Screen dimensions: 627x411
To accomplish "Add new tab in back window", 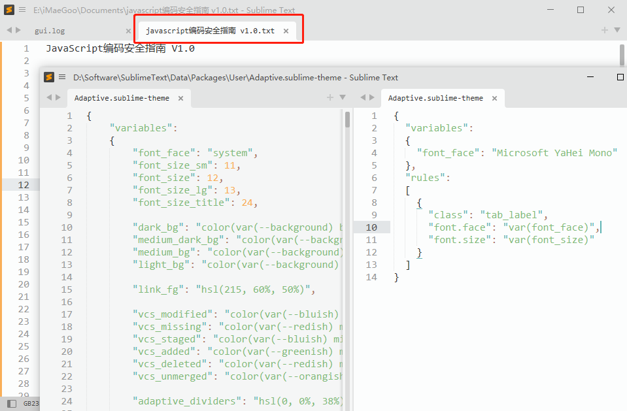I will pyautogui.click(x=605, y=30).
